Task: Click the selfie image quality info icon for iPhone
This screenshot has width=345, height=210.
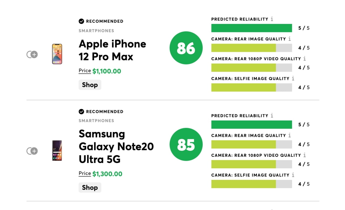Action: point(293,79)
